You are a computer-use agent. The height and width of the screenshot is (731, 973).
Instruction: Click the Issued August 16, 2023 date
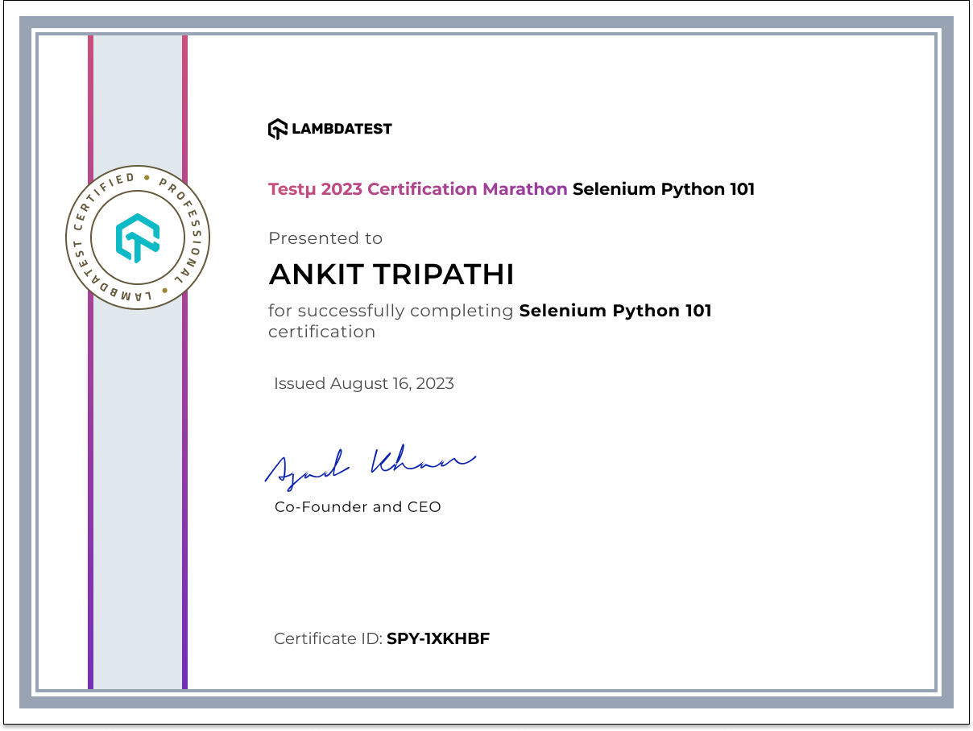362,383
